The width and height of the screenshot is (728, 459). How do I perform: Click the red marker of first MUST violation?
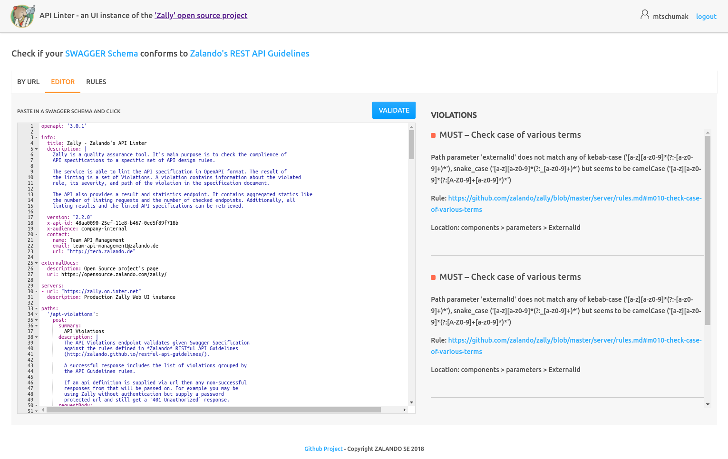coord(433,135)
